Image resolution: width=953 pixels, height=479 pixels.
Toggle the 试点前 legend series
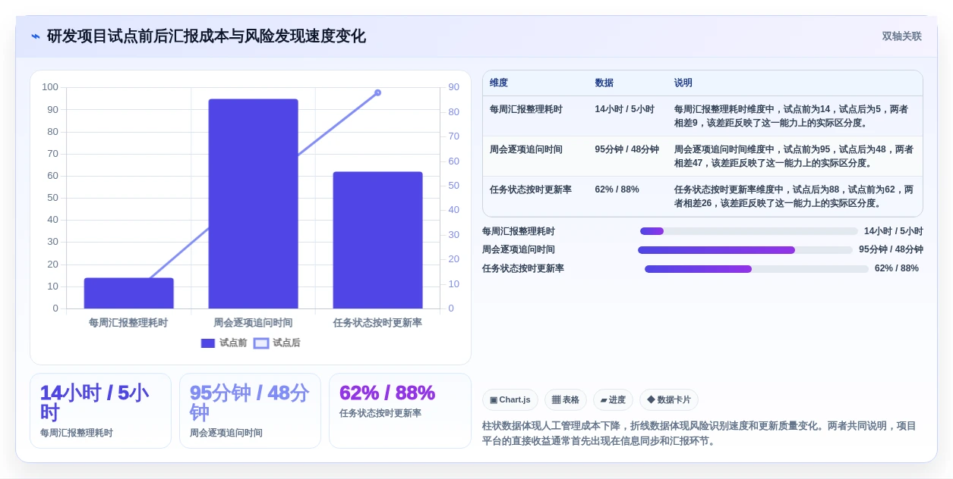pyautogui.click(x=224, y=343)
